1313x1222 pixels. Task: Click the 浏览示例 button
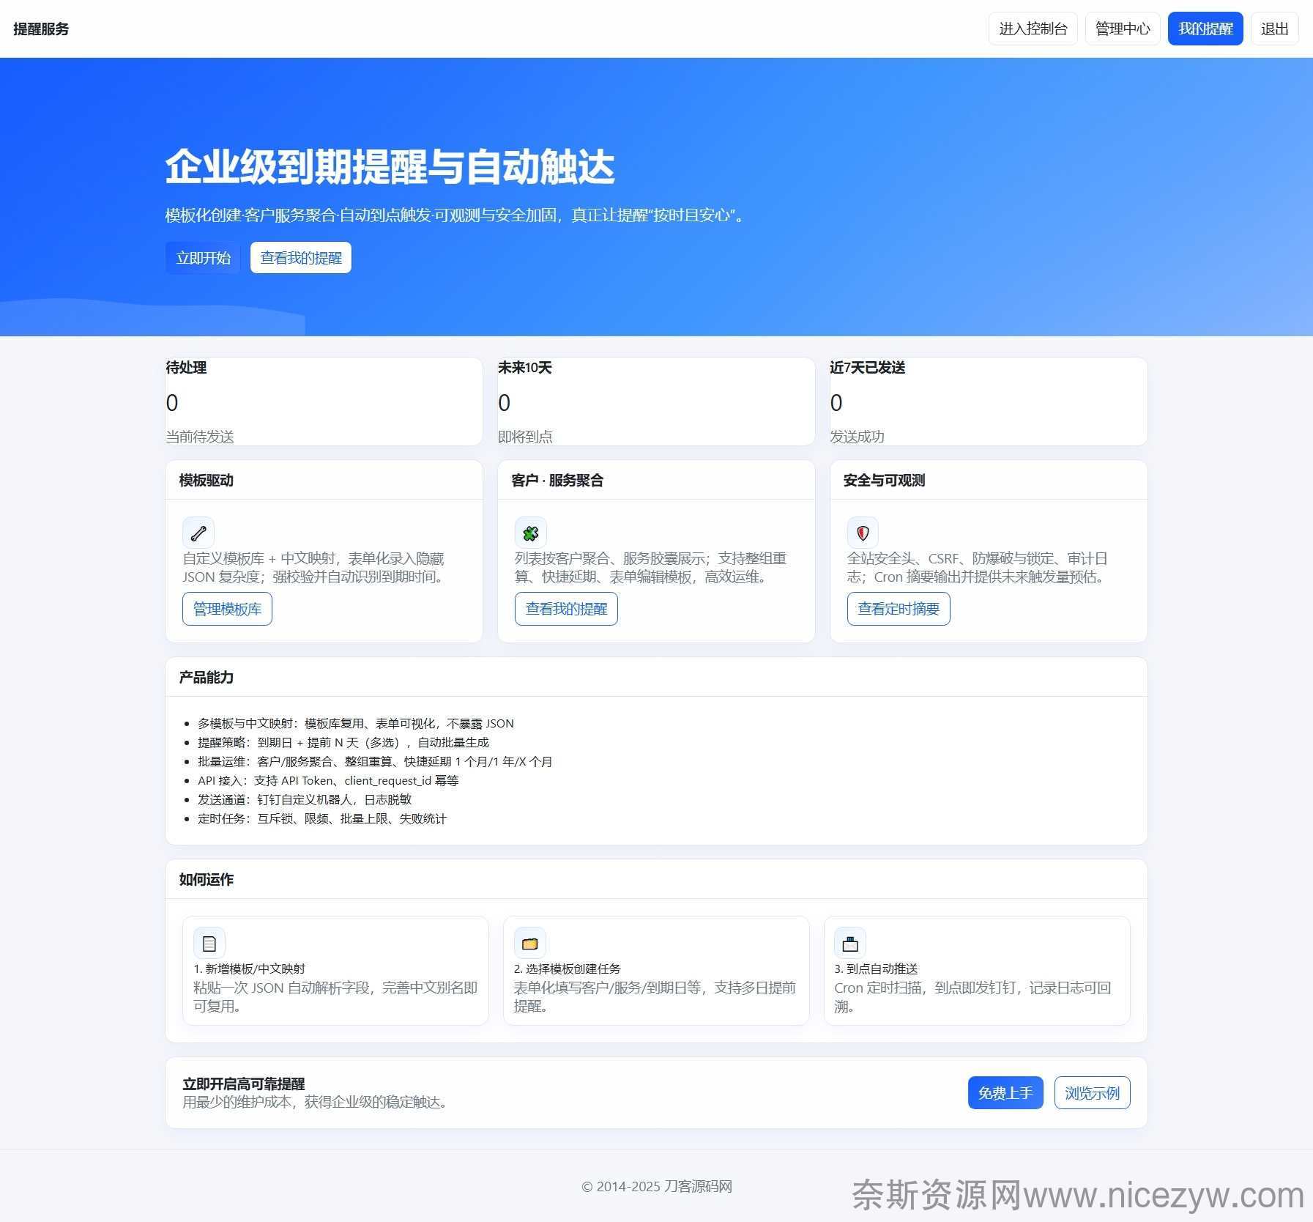point(1092,1093)
